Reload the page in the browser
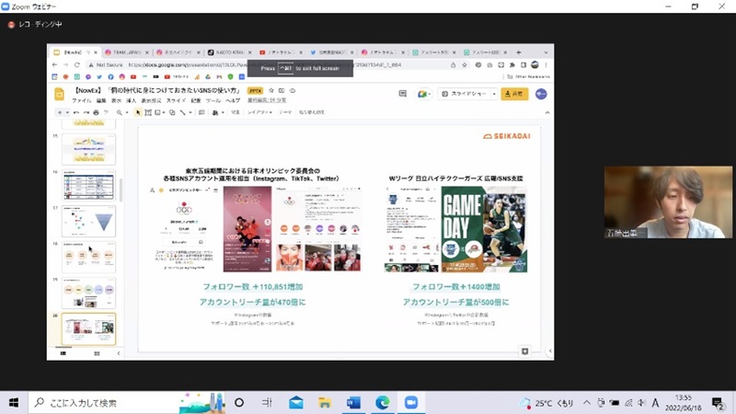This screenshot has height=414, width=736. (77, 64)
